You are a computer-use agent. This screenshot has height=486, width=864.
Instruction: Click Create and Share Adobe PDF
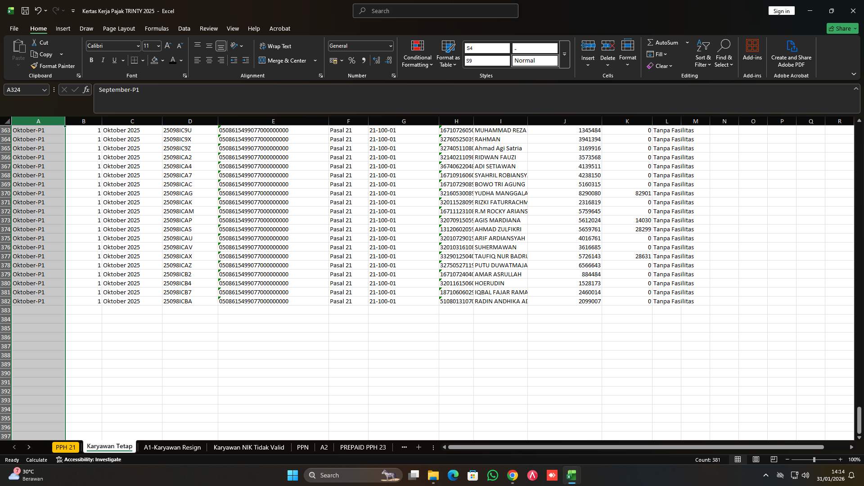point(791,53)
